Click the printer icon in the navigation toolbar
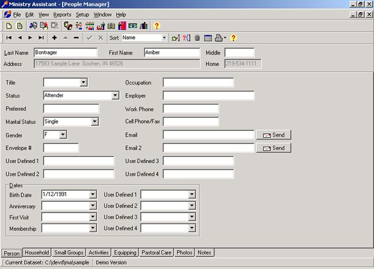The image size is (374, 269). point(219,38)
